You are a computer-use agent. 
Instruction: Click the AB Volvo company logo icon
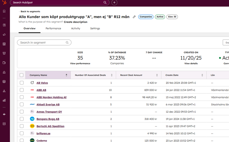(32, 83)
